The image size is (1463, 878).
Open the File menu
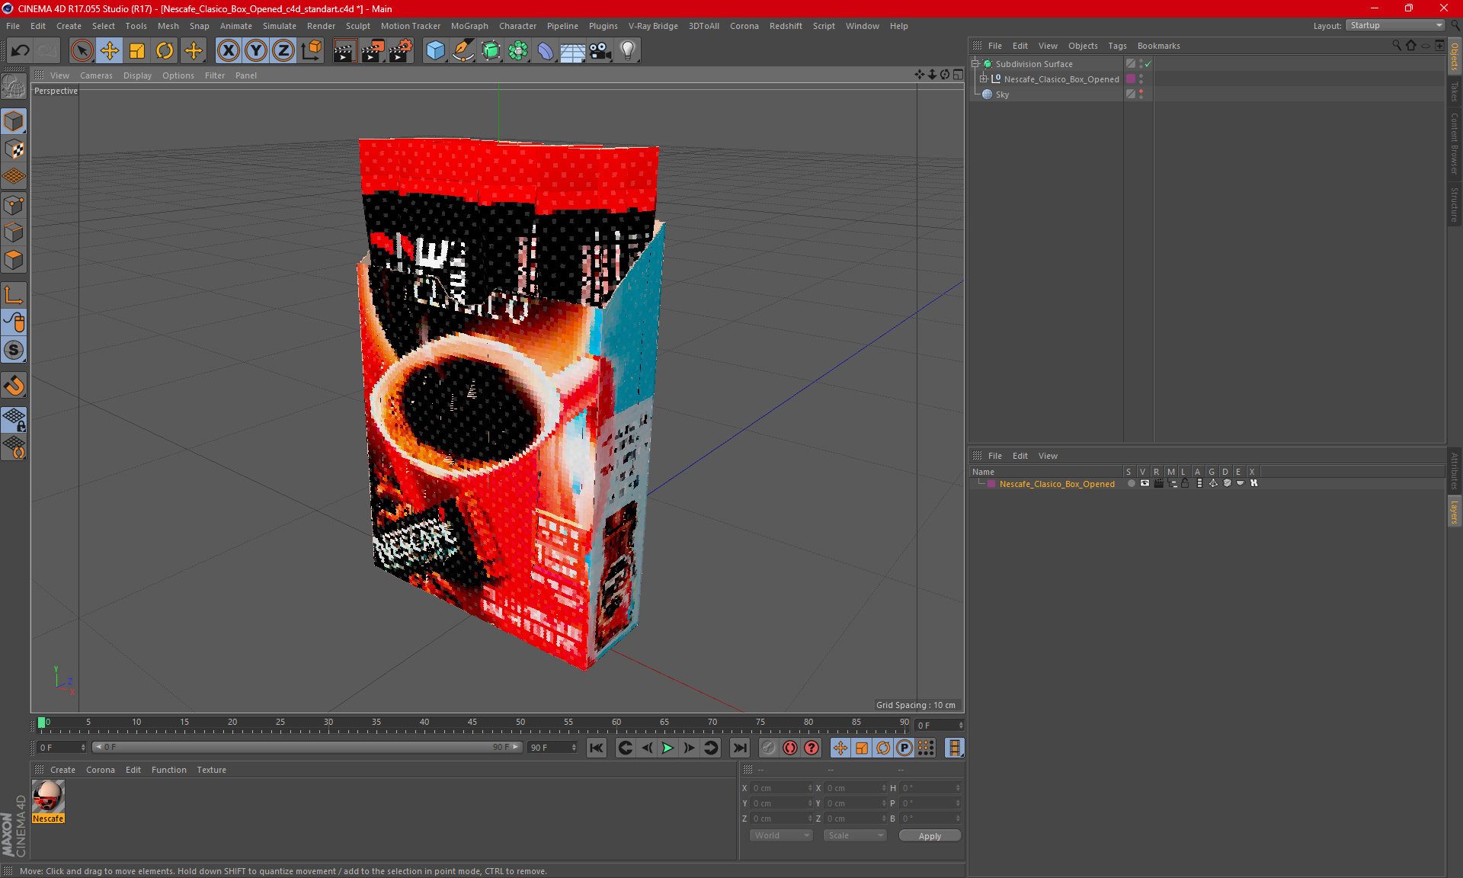[13, 26]
